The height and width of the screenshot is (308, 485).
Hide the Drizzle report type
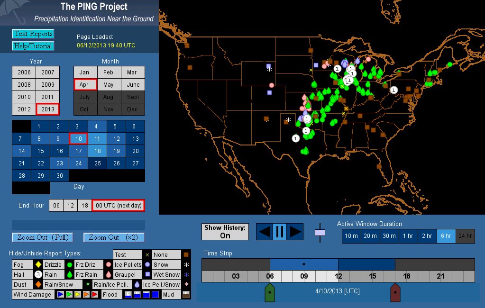pos(53,264)
